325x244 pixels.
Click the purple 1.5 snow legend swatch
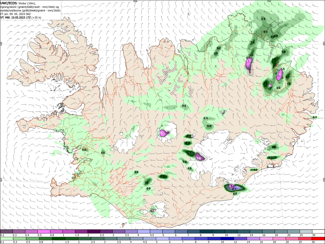[81, 232]
